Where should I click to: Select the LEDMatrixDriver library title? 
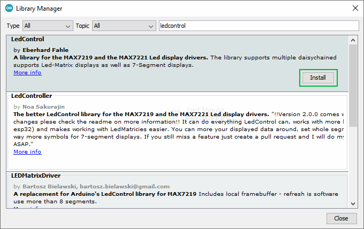(x=36, y=175)
